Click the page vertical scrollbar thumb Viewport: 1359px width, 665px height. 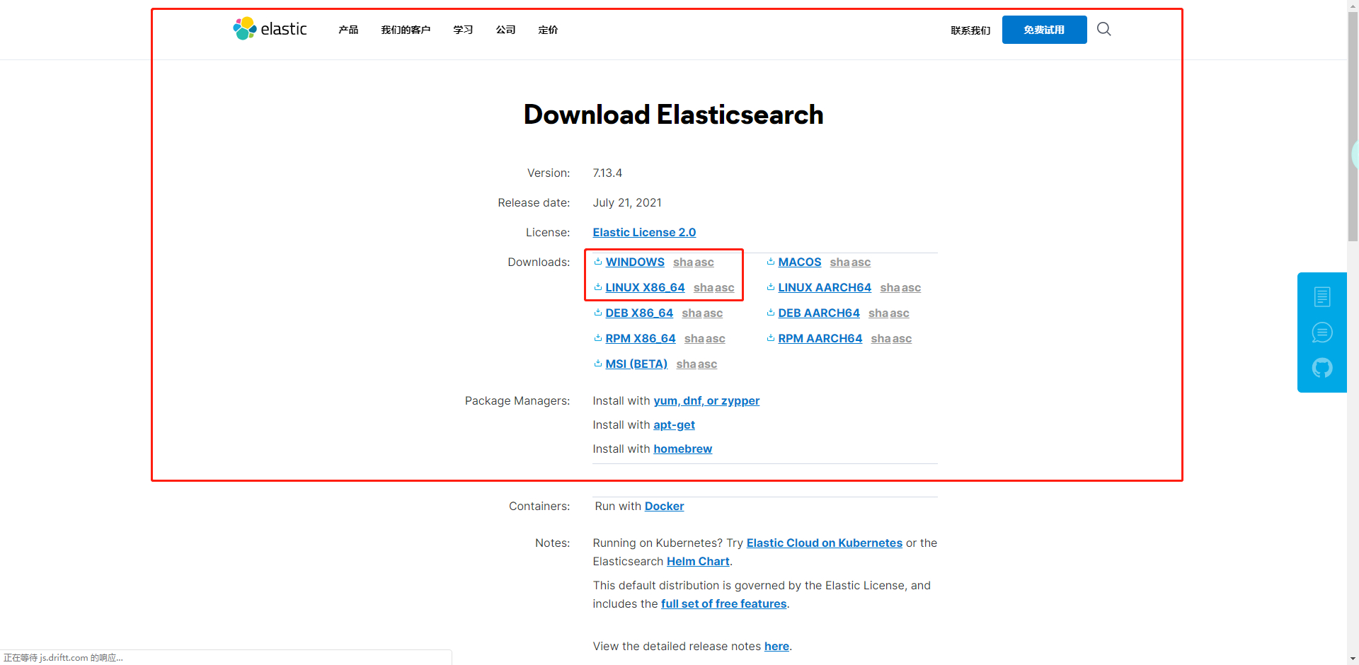point(1353,127)
